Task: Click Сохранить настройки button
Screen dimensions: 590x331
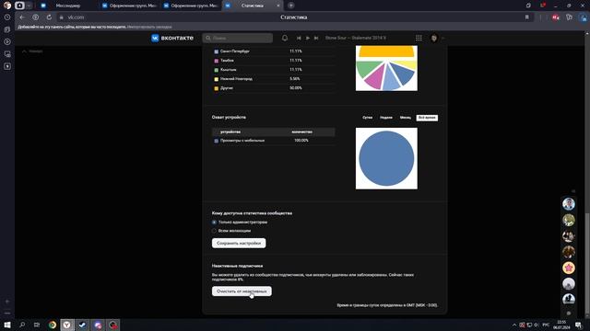Action: coord(239,243)
